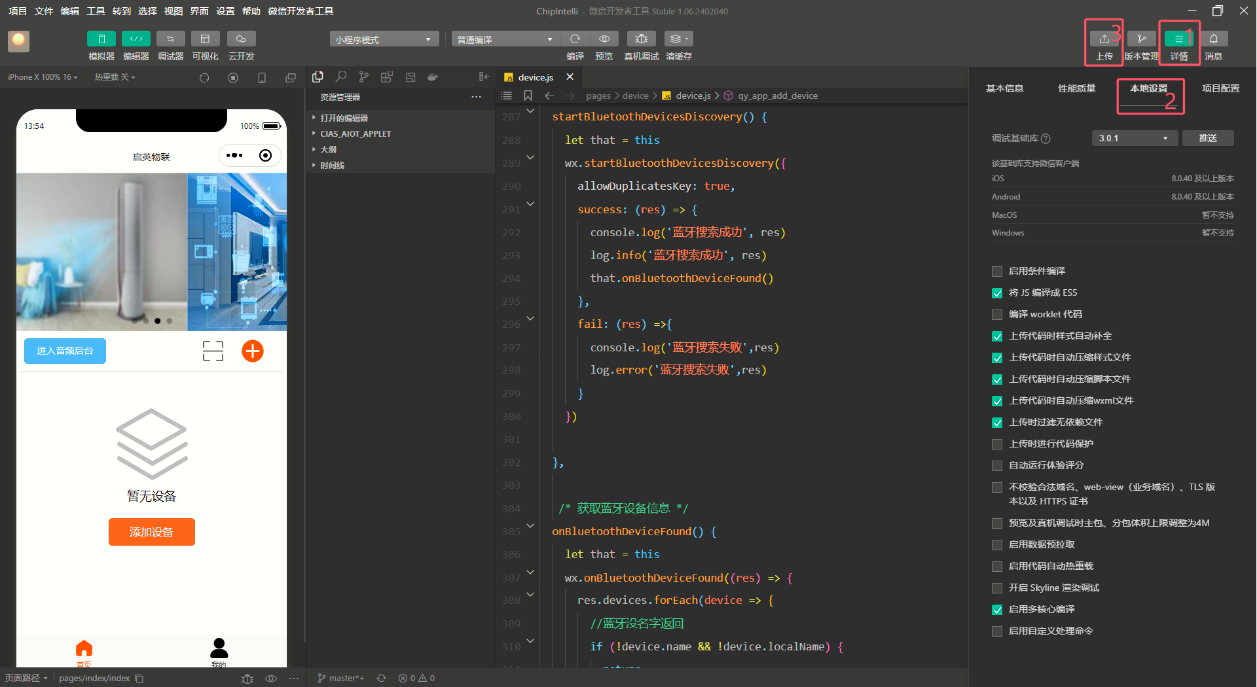This screenshot has width=1257, height=687.
Task: Click master branch in status bar
Action: (340, 678)
